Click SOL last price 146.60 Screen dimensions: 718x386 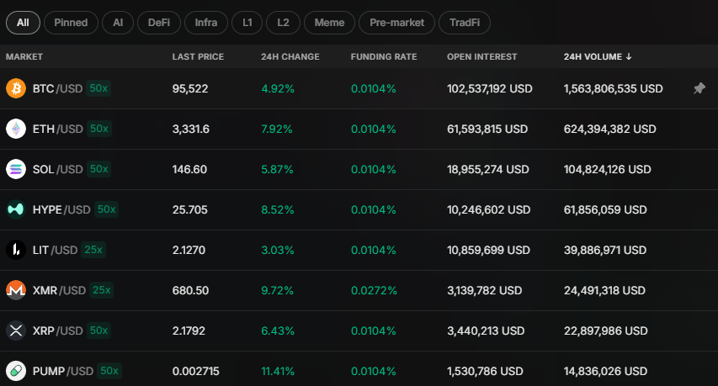[x=189, y=169]
